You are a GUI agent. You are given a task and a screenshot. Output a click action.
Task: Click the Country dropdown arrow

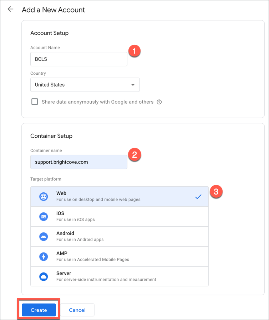pyautogui.click(x=133, y=85)
